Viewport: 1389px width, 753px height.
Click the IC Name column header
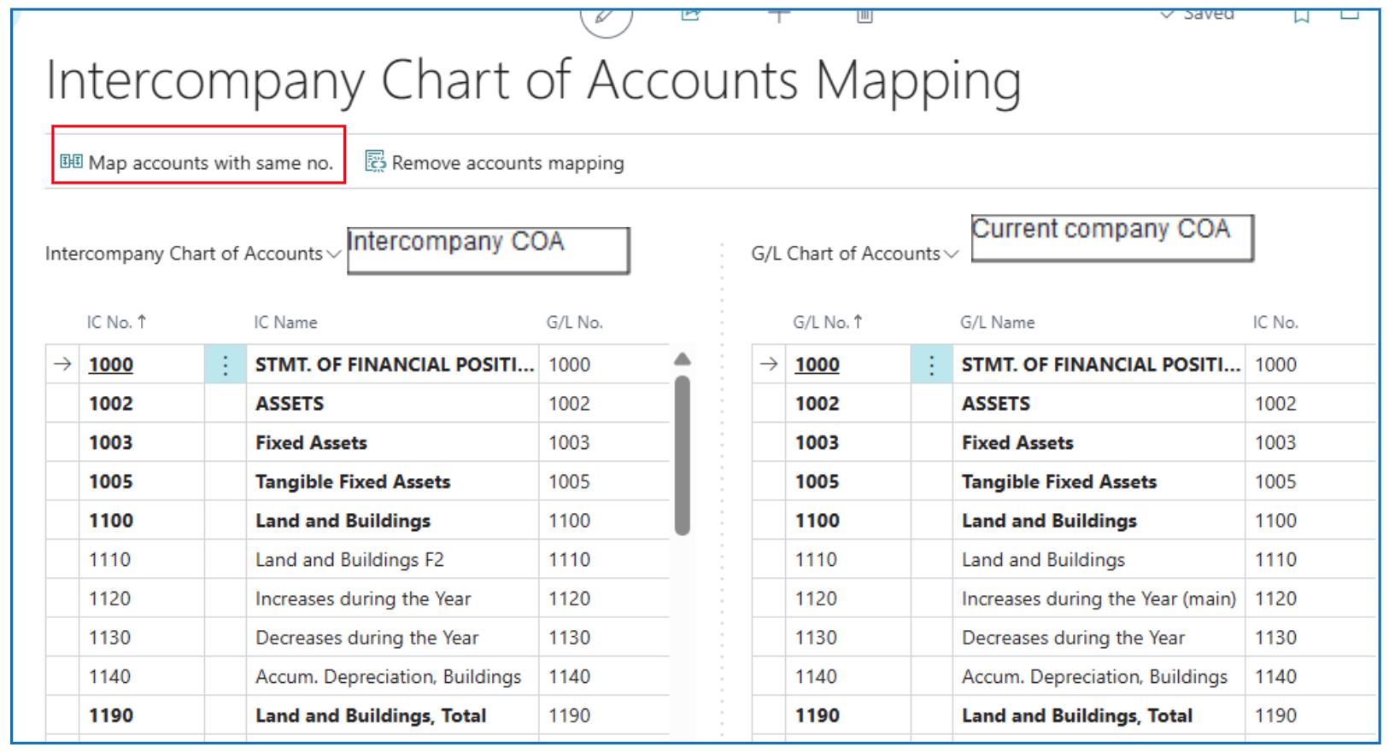(285, 323)
